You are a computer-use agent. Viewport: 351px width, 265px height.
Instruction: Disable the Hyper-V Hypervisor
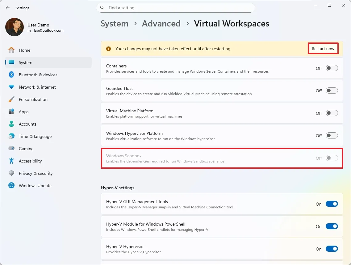(x=332, y=249)
